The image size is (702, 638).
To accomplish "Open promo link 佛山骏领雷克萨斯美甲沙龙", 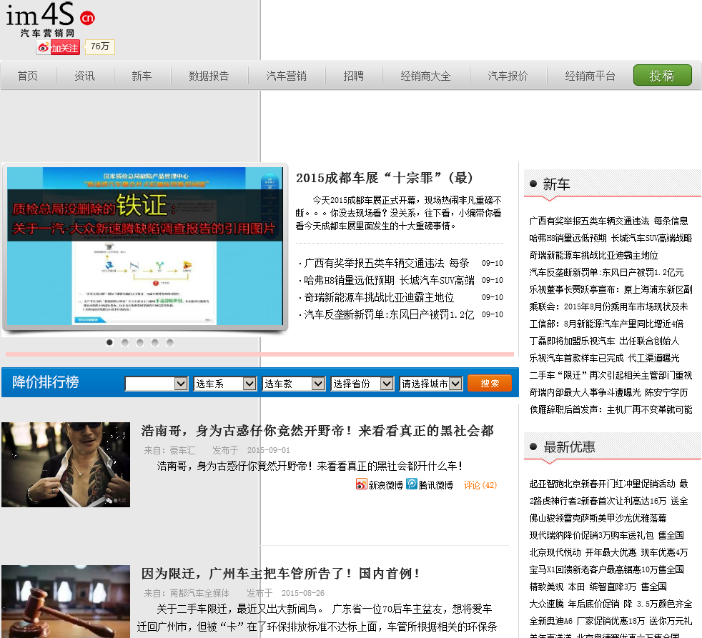I will (598, 518).
